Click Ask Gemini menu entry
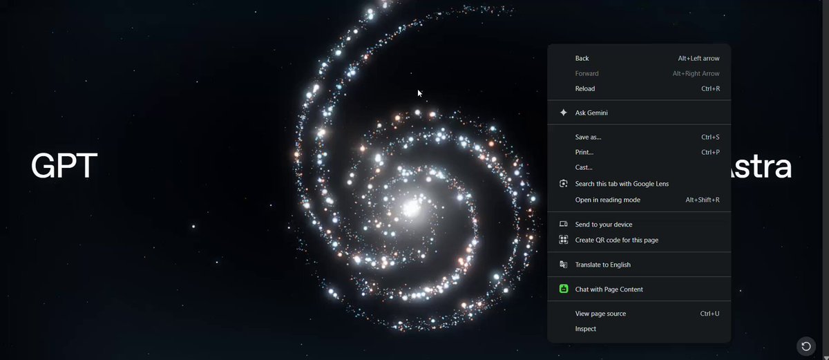The image size is (829, 360). click(639, 113)
